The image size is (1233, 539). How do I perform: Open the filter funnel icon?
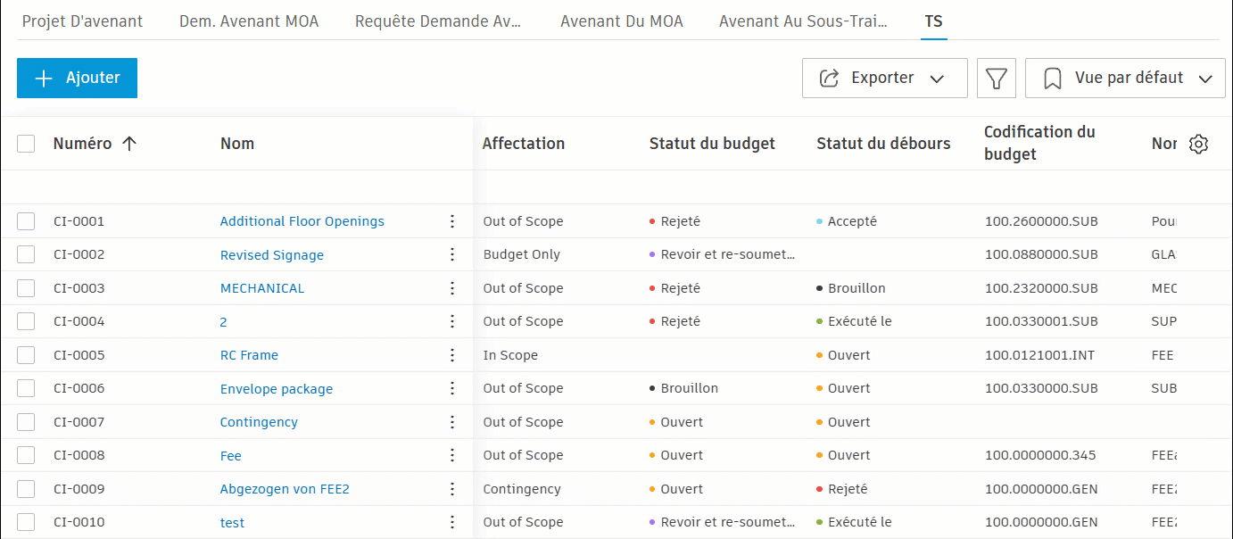click(997, 79)
